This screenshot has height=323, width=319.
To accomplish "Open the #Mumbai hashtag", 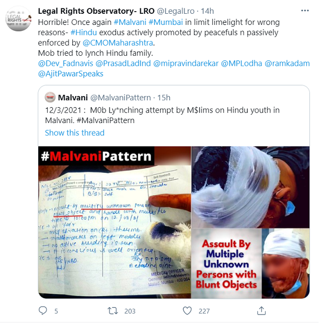I will point(165,22).
